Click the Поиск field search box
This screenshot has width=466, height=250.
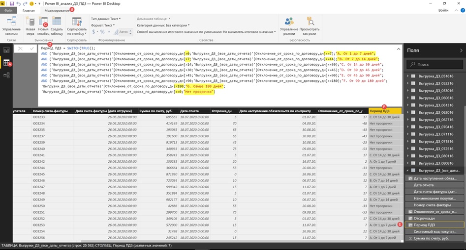pos(435,64)
